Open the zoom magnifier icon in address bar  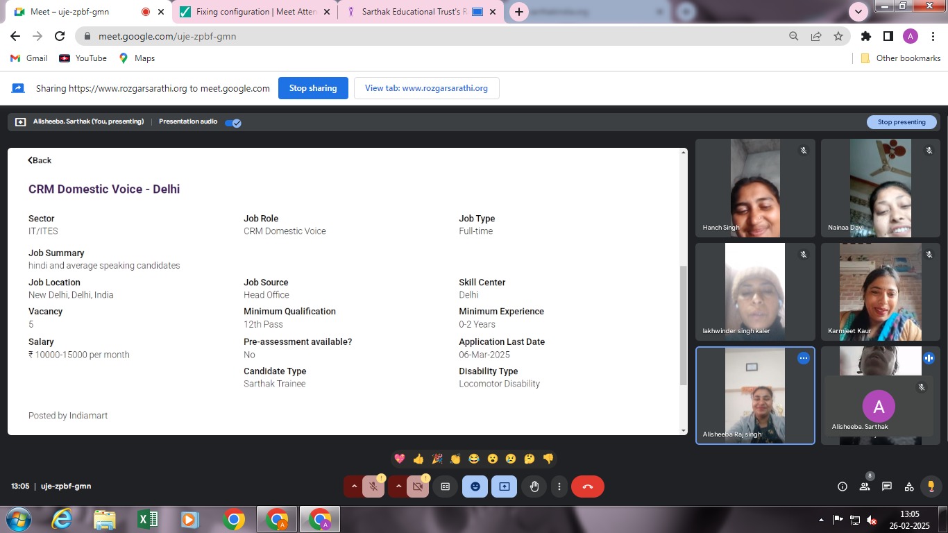pyautogui.click(x=794, y=36)
